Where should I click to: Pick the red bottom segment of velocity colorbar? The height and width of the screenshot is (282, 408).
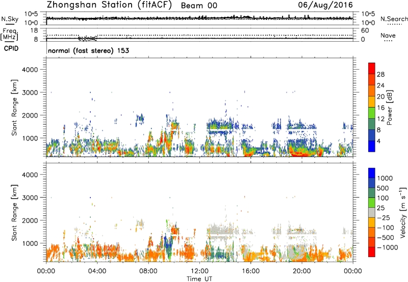(x=372, y=252)
